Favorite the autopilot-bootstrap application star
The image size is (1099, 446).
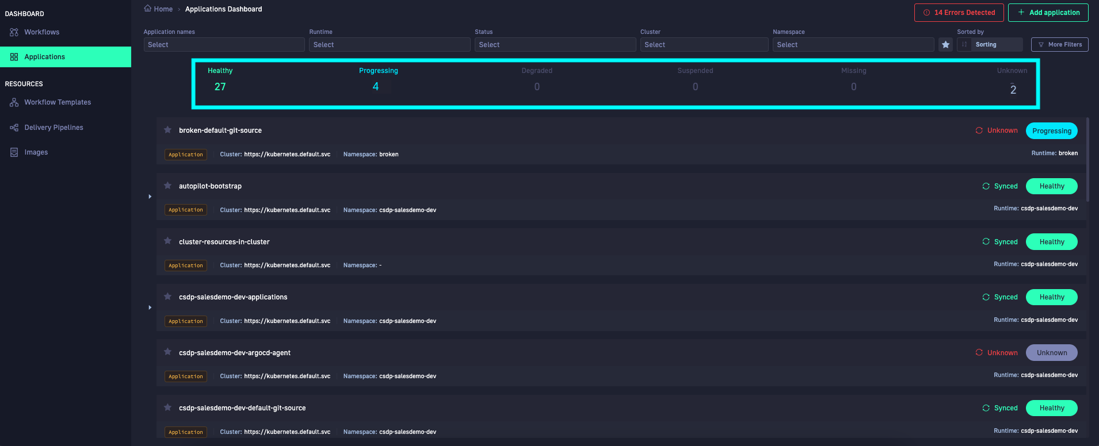click(167, 186)
